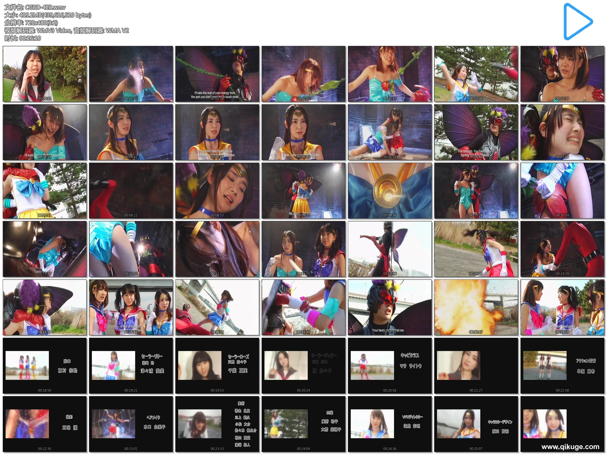Pick the thumbnail at 00:07:19
This screenshot has height=455, width=607.
[562, 132]
